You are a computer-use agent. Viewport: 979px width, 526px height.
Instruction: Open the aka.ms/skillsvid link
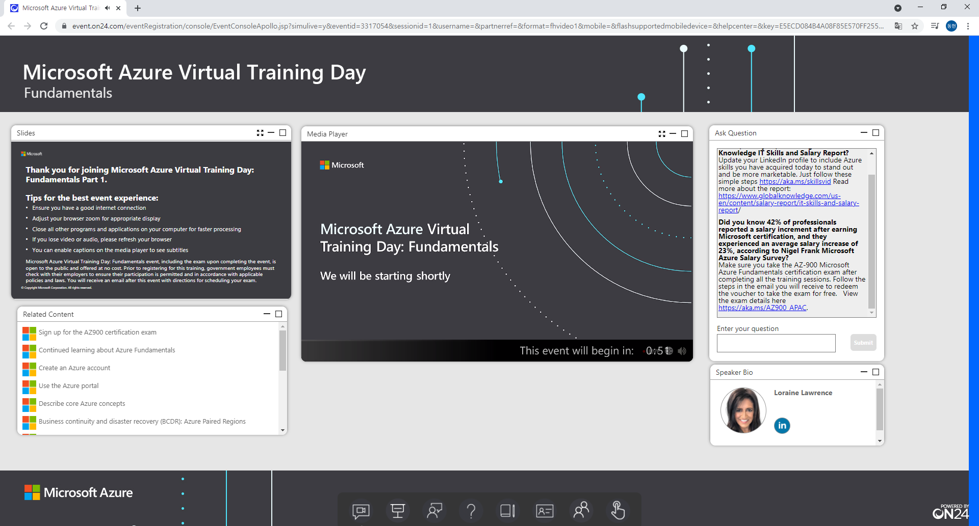click(794, 181)
